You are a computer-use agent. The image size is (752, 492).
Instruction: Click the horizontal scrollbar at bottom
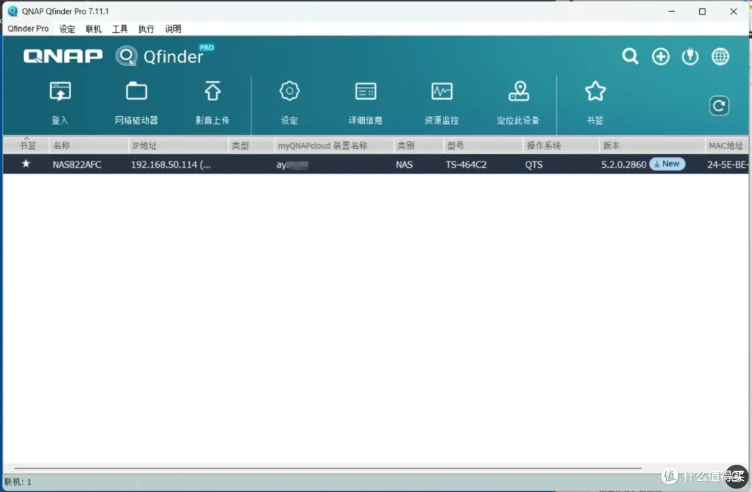click(x=327, y=468)
